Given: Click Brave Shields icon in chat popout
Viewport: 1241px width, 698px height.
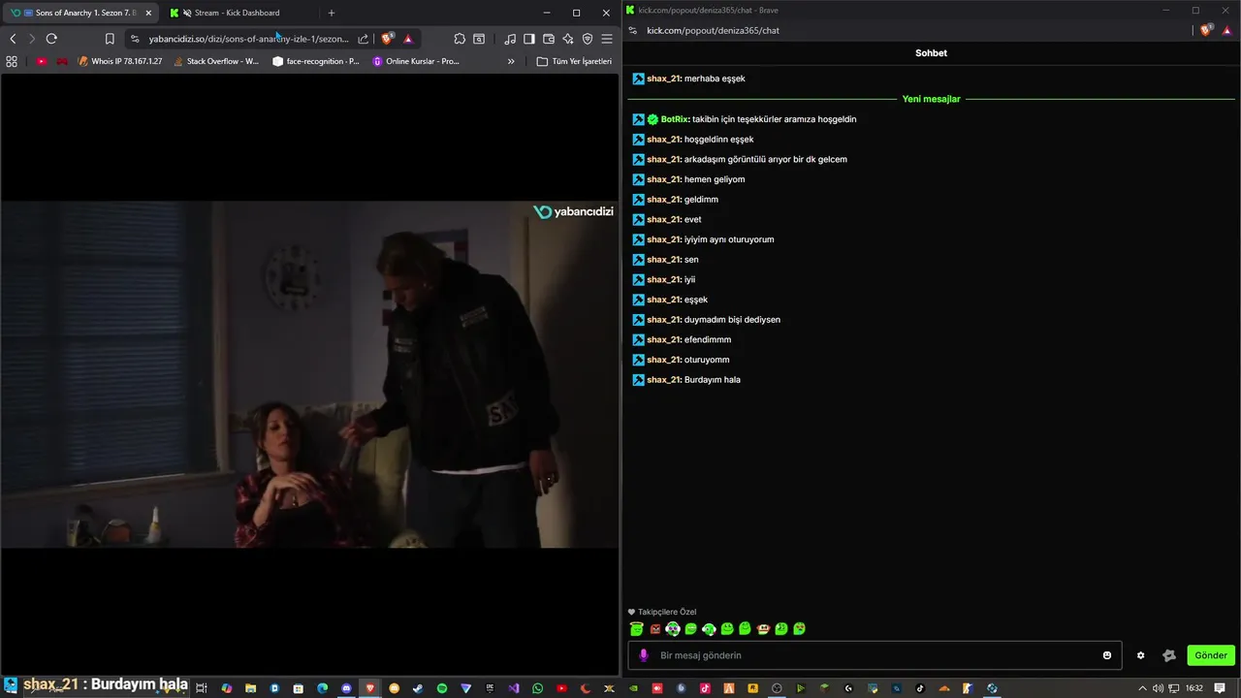Looking at the screenshot, I should pyautogui.click(x=1207, y=30).
